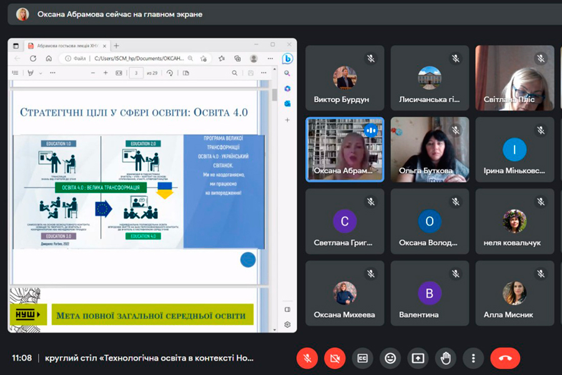Open the emoji reactions button
562x375 pixels.
(390, 358)
